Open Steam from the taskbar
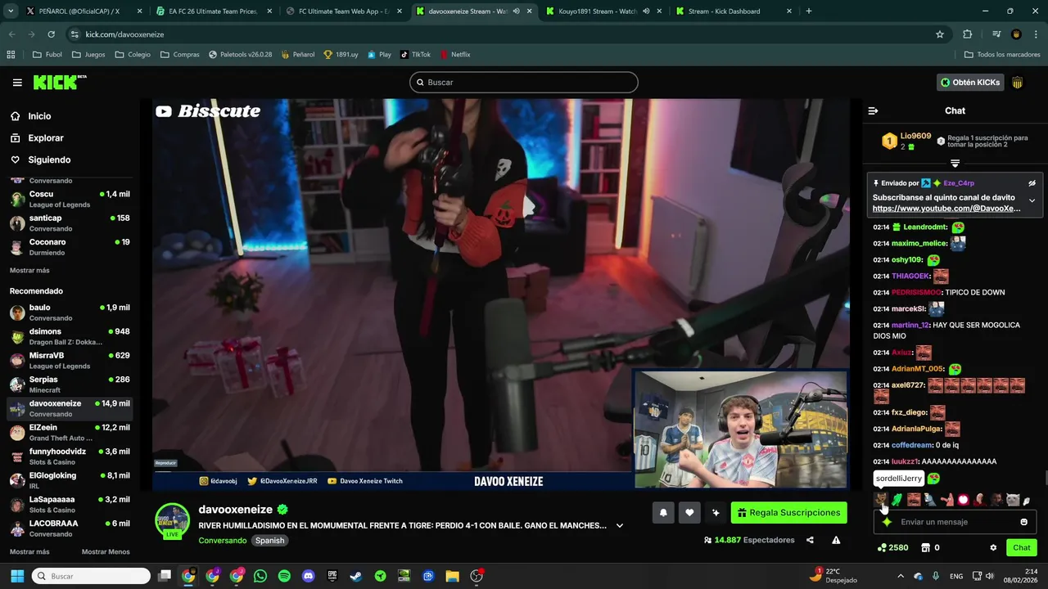Image resolution: width=1048 pixels, height=589 pixels. click(356, 576)
